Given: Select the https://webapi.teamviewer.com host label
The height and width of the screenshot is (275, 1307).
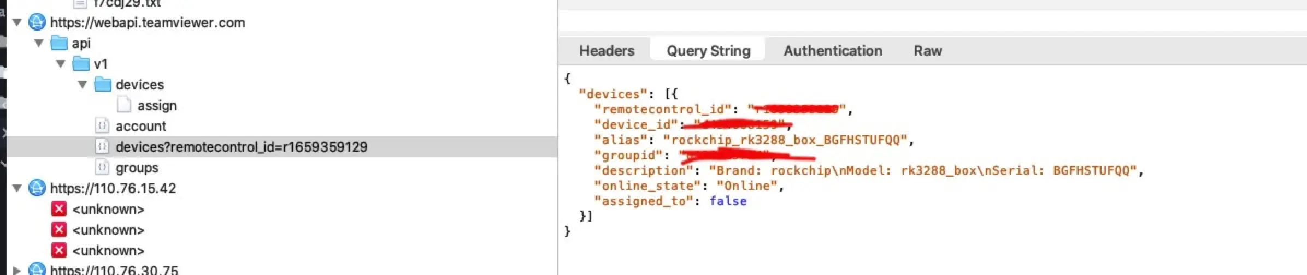Looking at the screenshot, I should [x=148, y=22].
